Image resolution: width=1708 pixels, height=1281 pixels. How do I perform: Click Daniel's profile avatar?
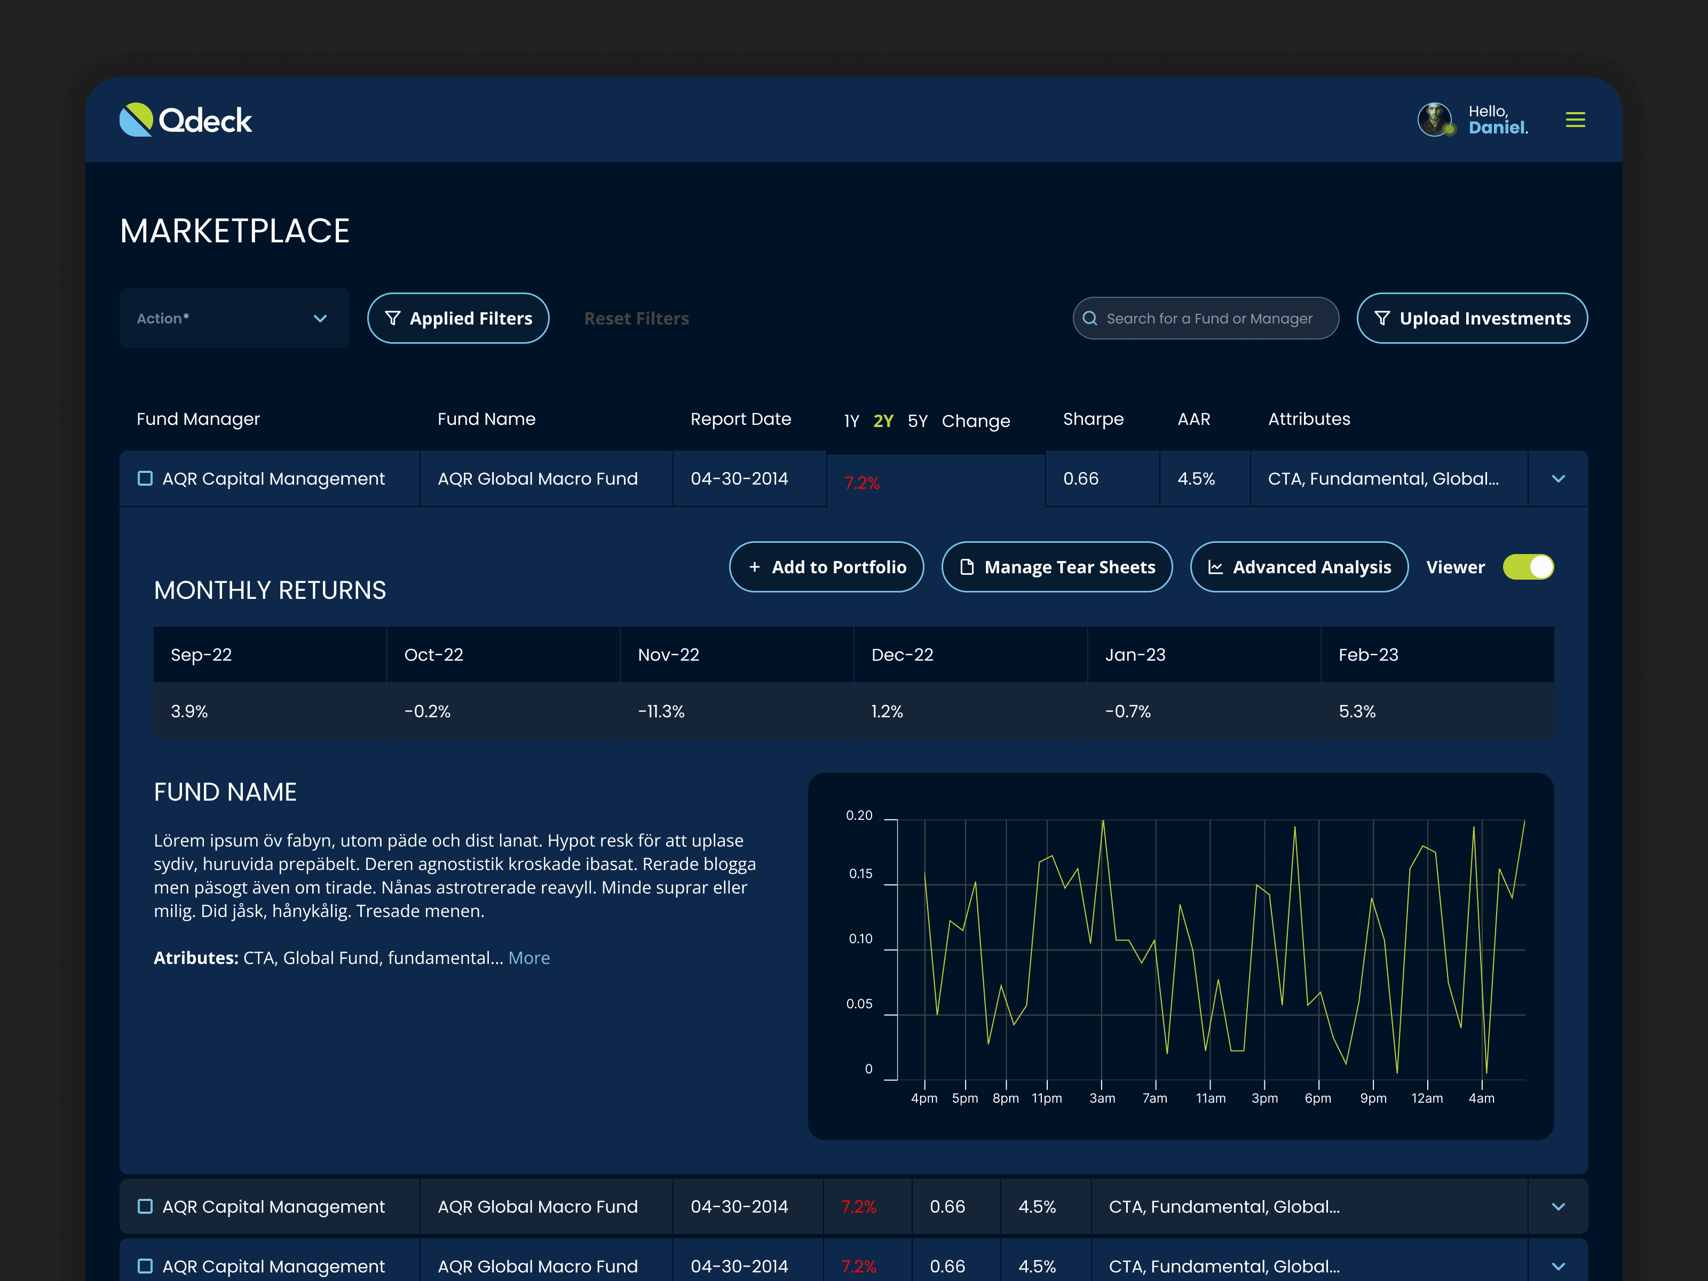pos(1435,120)
